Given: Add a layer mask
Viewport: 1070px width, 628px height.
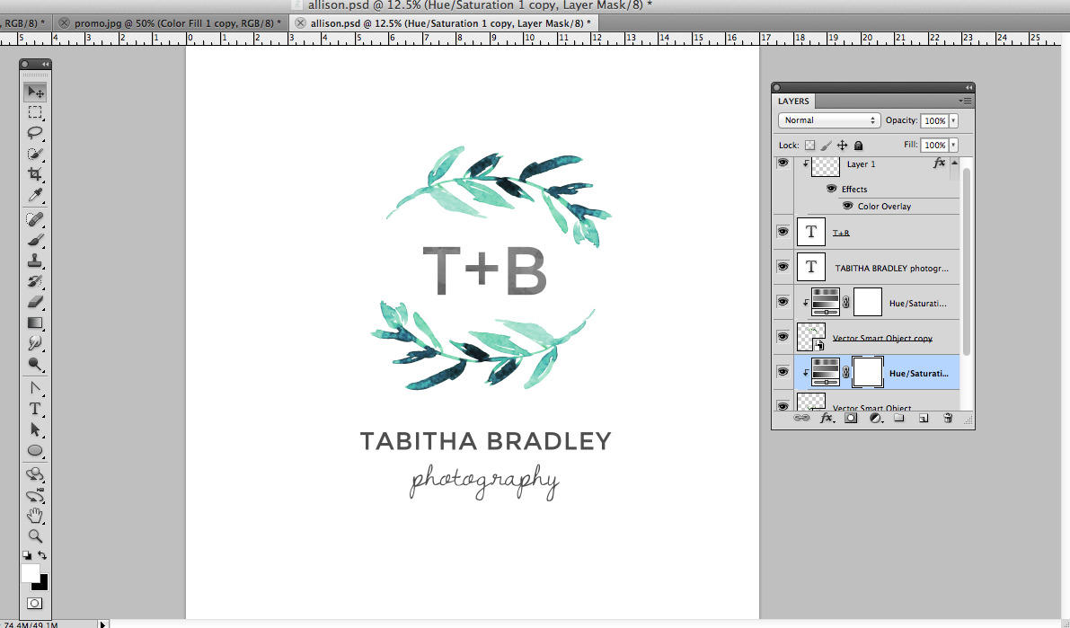Looking at the screenshot, I should (850, 418).
